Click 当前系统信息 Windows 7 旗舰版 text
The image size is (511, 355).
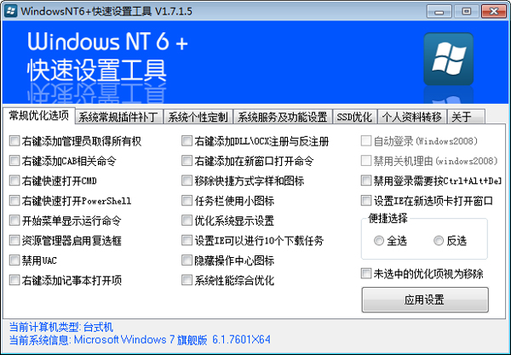pyautogui.click(x=140, y=340)
